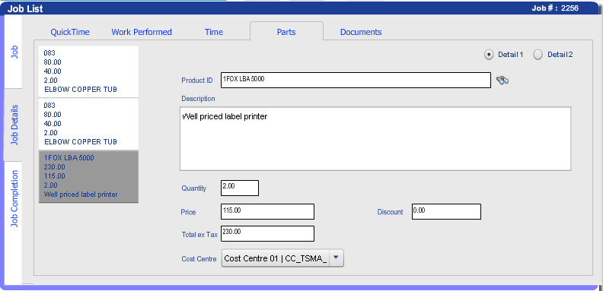The width and height of the screenshot is (603, 291).
Task: Select the Detail1 radio button
Action: point(488,55)
